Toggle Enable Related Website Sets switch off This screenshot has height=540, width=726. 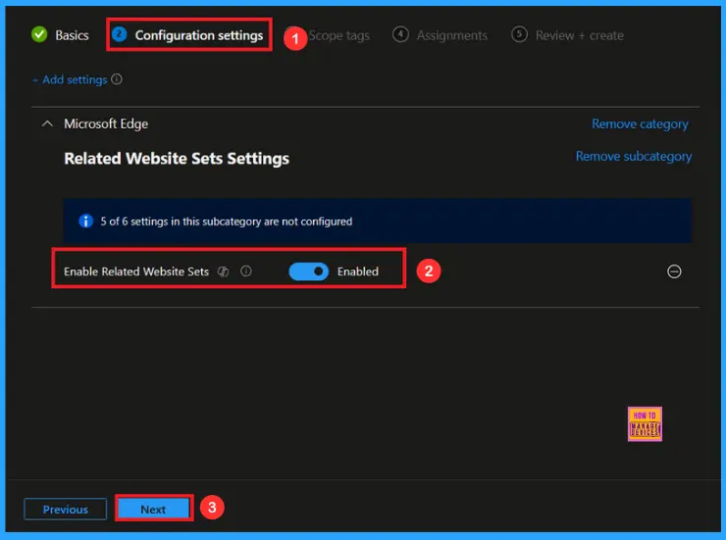[x=308, y=271]
